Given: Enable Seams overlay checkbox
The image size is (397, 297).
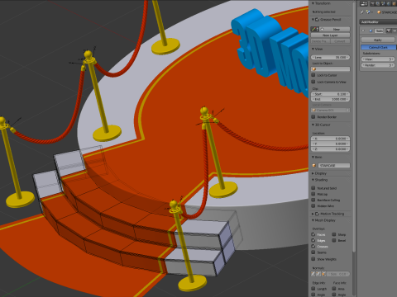Looking at the screenshot, I should click(x=313, y=252).
